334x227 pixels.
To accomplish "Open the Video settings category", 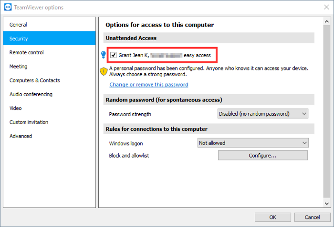I will tap(50, 108).
